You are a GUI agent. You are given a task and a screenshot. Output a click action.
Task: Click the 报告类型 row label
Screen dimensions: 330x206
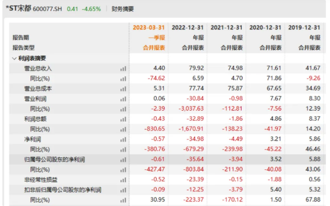(x=23, y=48)
